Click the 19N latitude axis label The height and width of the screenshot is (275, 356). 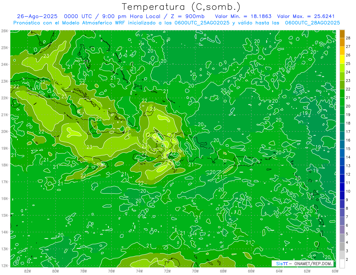point(4,148)
